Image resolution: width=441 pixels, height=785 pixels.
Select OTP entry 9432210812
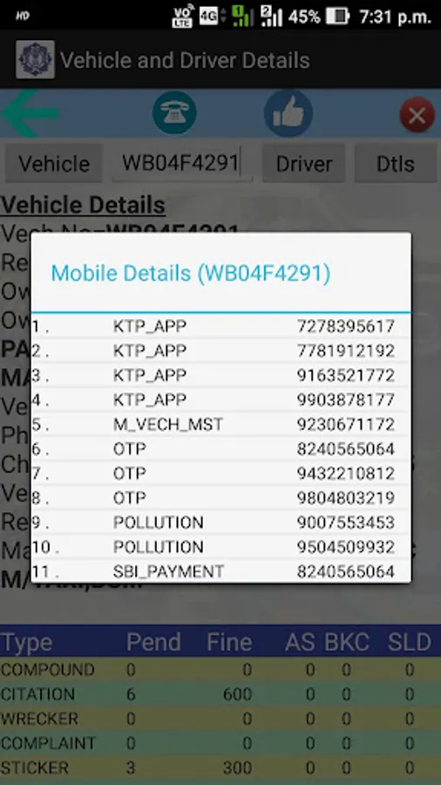(x=220, y=474)
